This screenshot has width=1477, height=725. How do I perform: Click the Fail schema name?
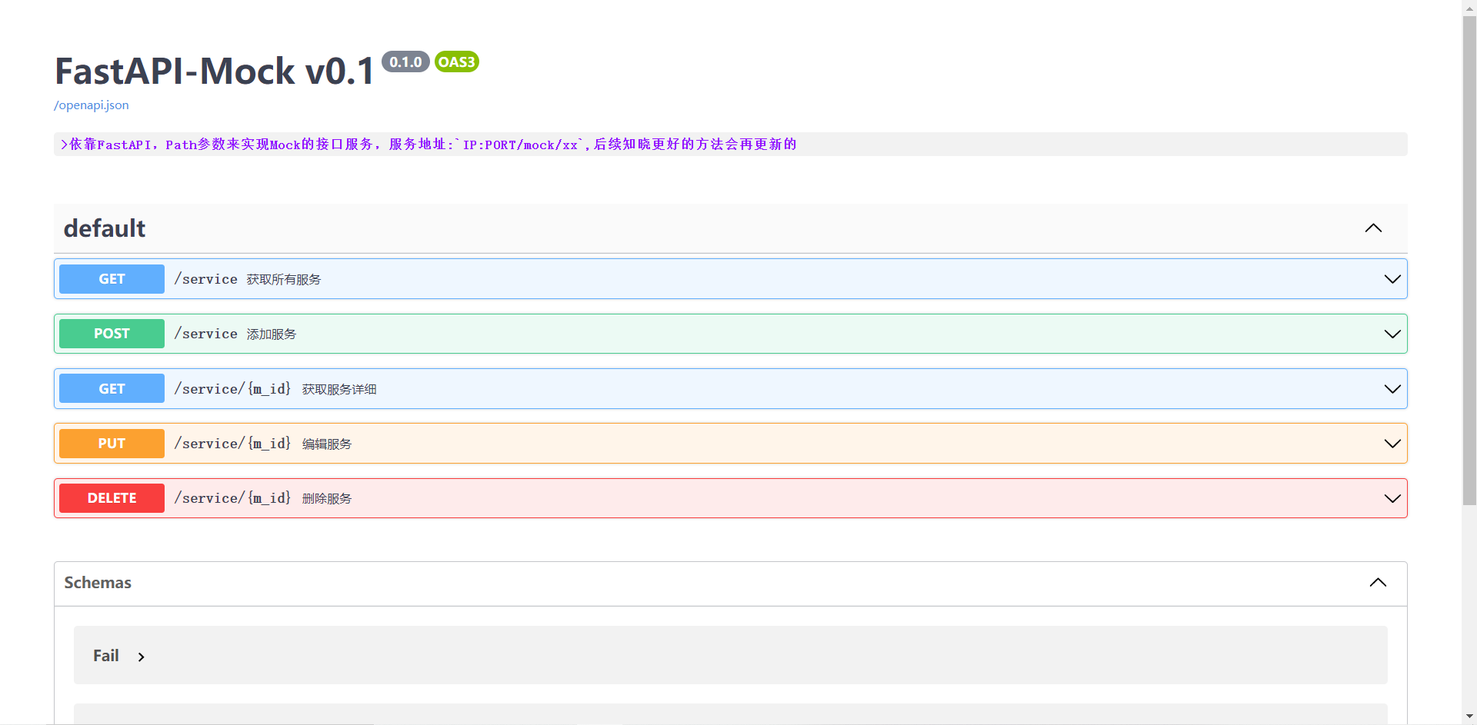pos(106,656)
